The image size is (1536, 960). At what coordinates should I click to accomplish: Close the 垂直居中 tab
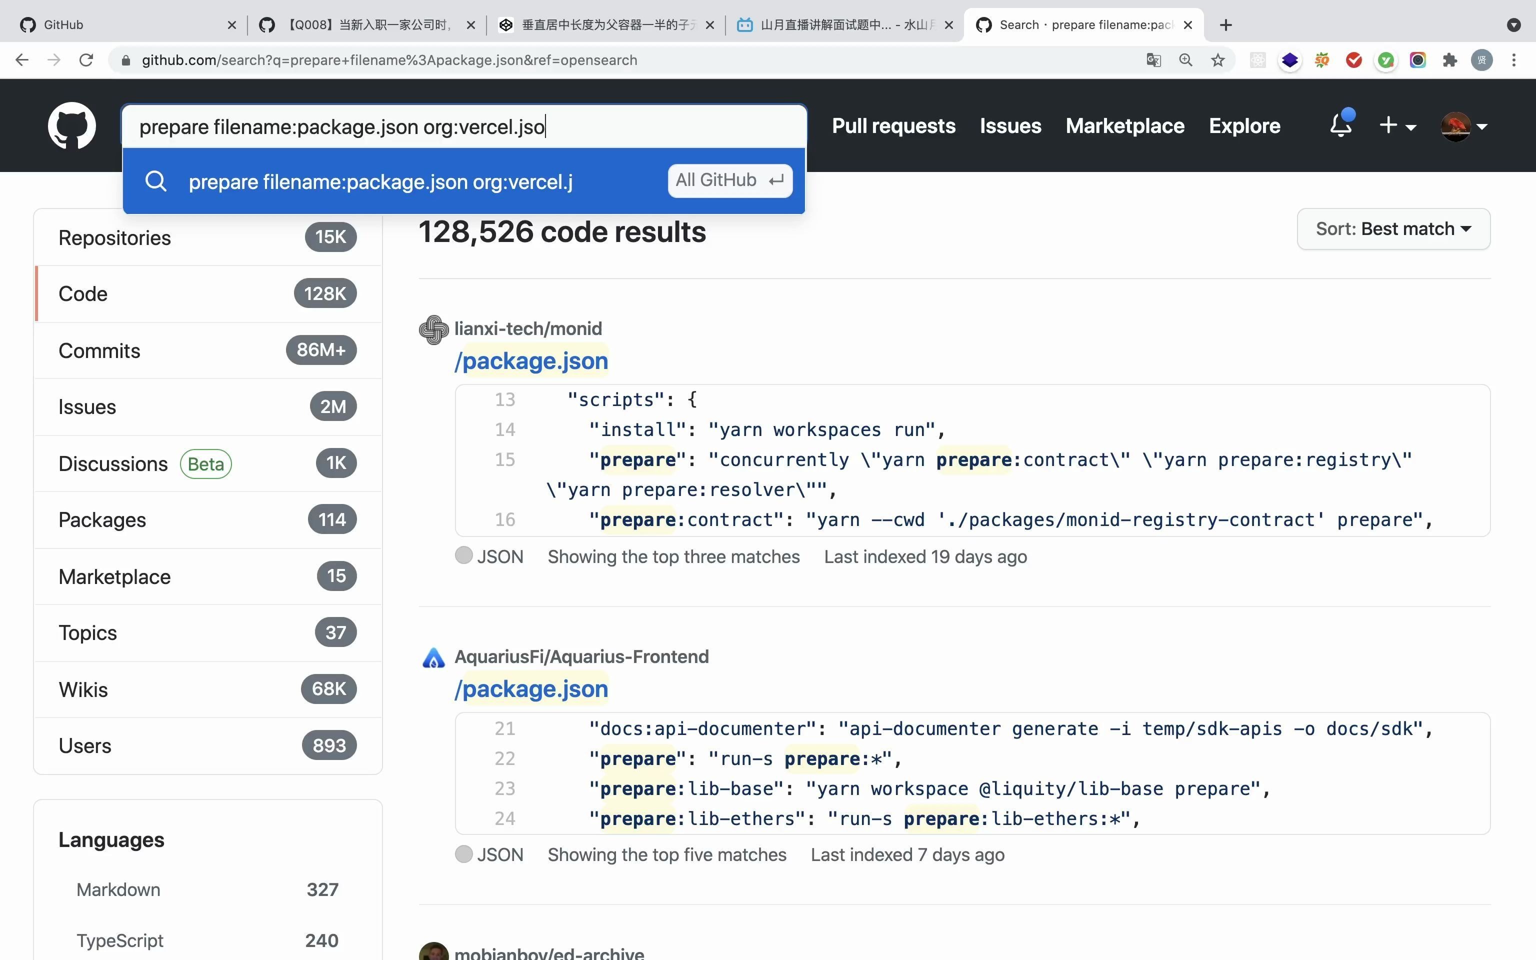709,25
